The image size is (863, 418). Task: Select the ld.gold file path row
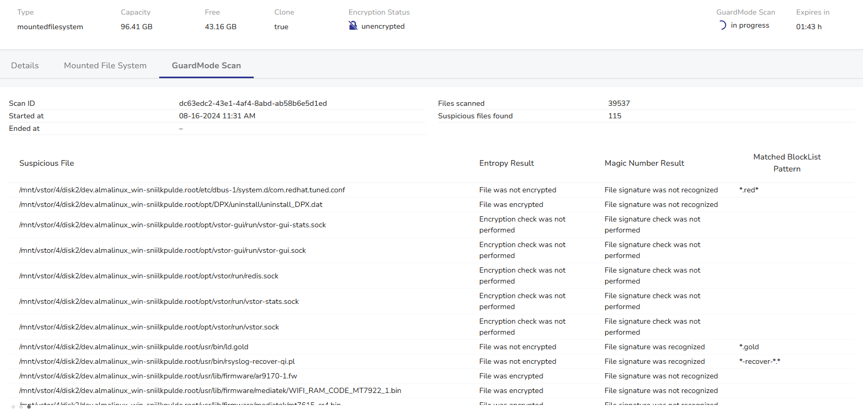pyautogui.click(x=134, y=347)
